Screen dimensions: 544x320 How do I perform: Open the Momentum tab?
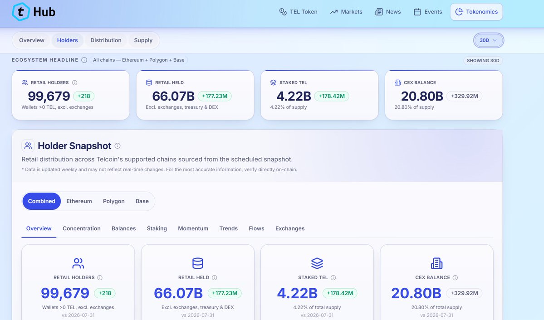pyautogui.click(x=193, y=228)
